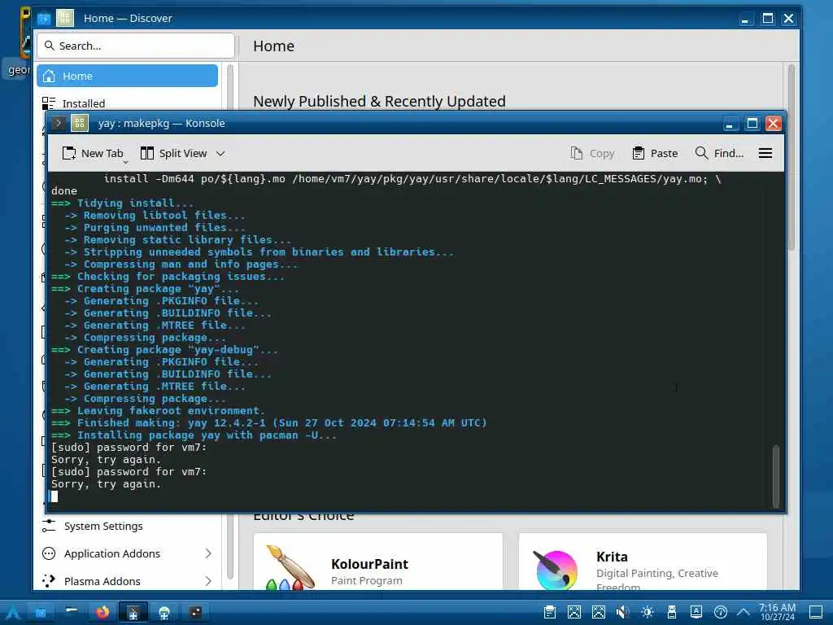Click the sixth taskbar application icon
Screen dimensions: 833x625
coord(164,612)
